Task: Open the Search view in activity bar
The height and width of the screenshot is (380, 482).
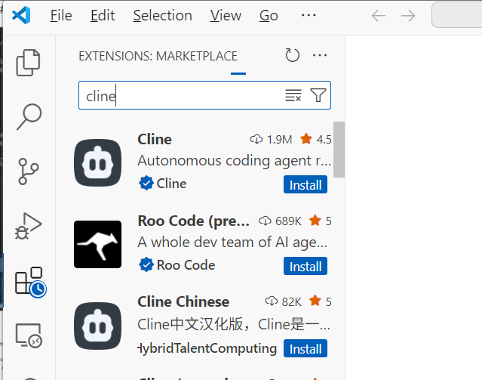Action: pos(28,116)
